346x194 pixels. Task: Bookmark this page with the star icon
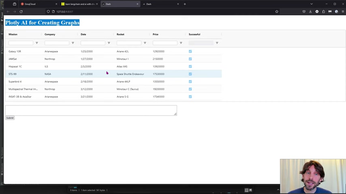(x=277, y=12)
